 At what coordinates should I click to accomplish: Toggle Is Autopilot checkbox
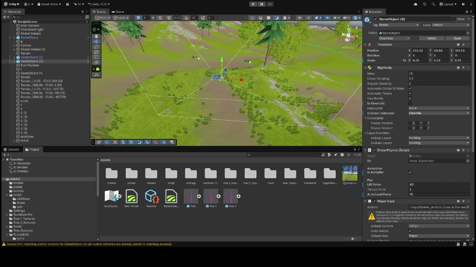(410, 172)
